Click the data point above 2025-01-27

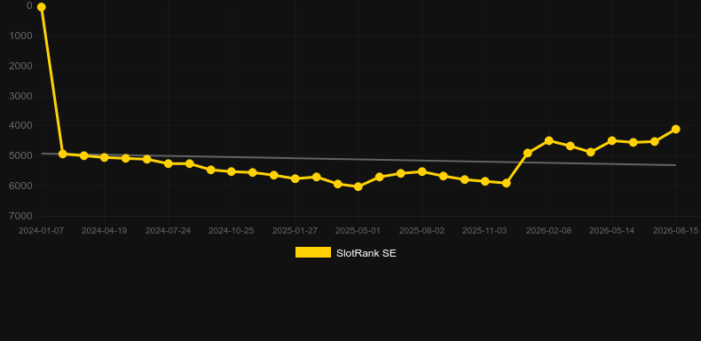click(x=295, y=178)
